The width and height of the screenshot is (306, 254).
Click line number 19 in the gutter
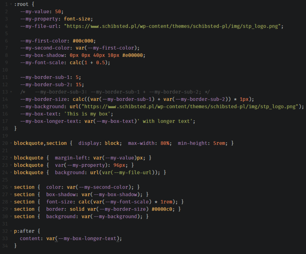point(5,136)
